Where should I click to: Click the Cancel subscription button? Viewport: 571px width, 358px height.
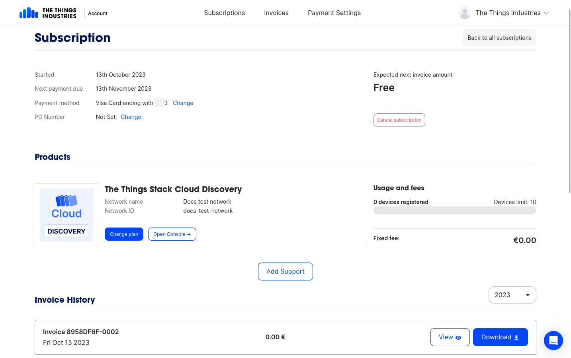click(399, 120)
